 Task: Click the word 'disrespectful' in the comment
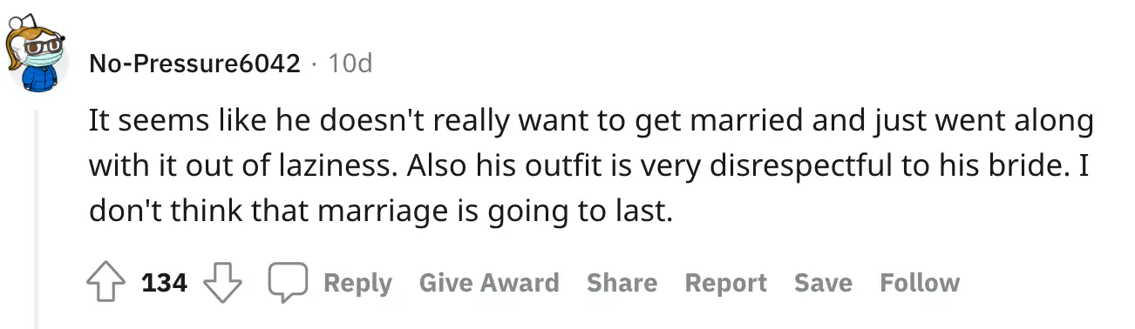point(774,166)
